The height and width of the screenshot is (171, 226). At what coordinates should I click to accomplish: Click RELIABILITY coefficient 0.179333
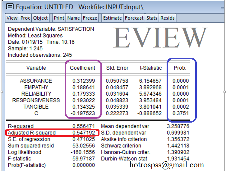tap(84, 94)
